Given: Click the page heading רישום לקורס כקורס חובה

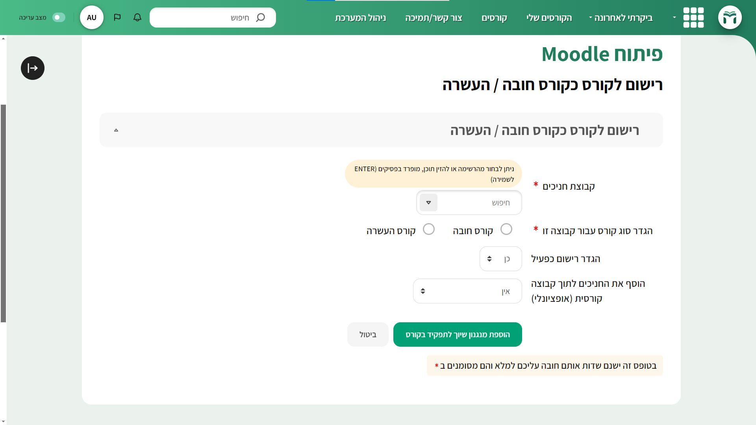Looking at the screenshot, I should (552, 85).
